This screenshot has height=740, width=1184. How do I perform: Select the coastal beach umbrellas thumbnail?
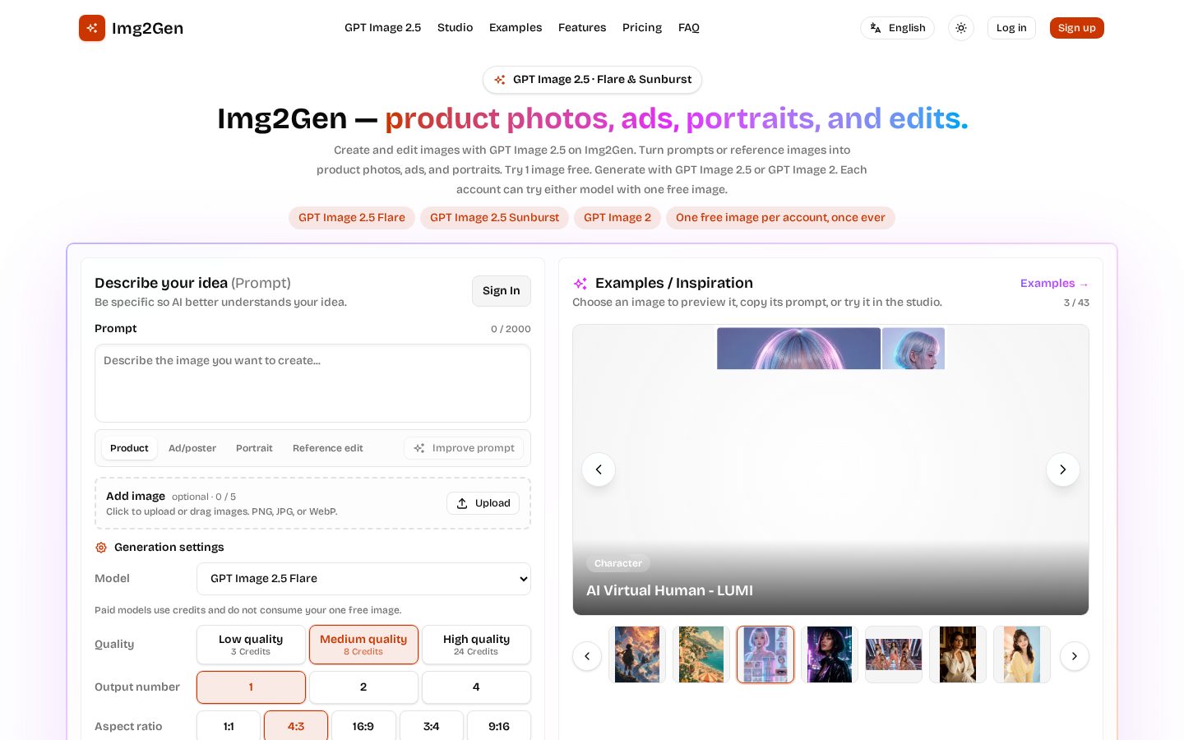(x=701, y=654)
